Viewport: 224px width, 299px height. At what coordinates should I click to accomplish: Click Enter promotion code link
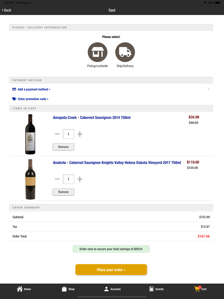click(33, 99)
